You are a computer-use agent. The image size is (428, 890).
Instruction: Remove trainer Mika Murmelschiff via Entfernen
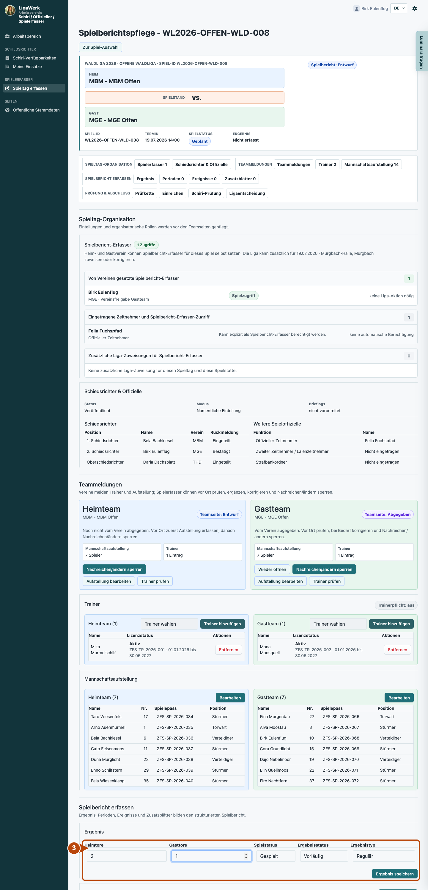(228, 650)
